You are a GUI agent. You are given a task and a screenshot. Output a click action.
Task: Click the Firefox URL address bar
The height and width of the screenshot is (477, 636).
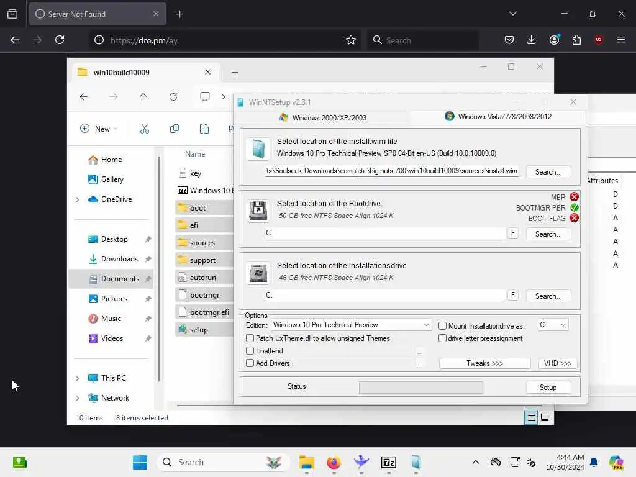pyautogui.click(x=225, y=40)
